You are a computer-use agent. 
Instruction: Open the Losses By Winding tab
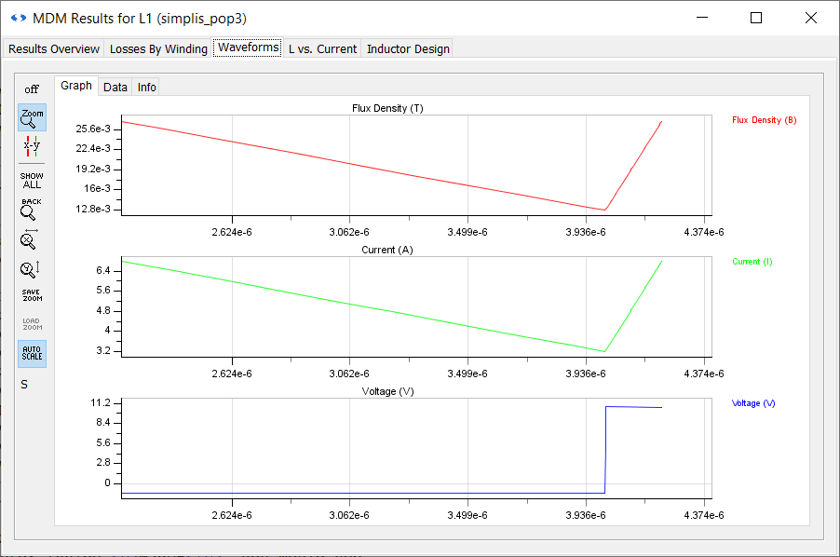pyautogui.click(x=158, y=48)
